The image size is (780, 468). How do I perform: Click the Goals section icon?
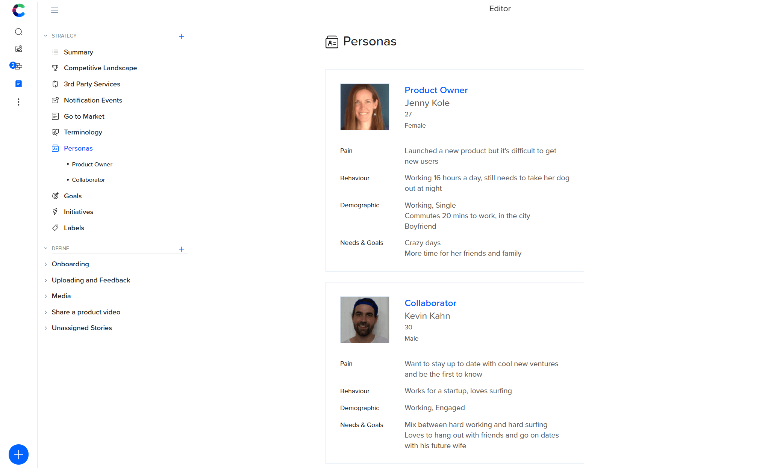pyautogui.click(x=55, y=196)
